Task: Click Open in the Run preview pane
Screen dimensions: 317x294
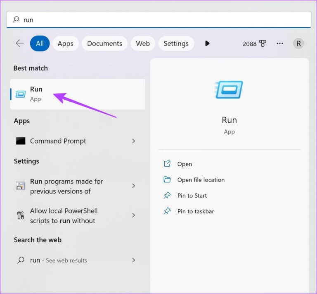Action: point(185,164)
